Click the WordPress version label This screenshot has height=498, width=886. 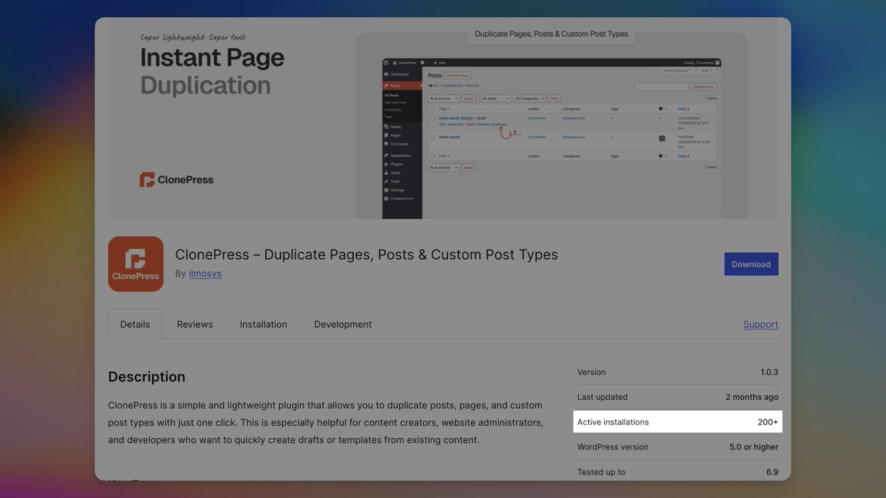click(x=613, y=447)
